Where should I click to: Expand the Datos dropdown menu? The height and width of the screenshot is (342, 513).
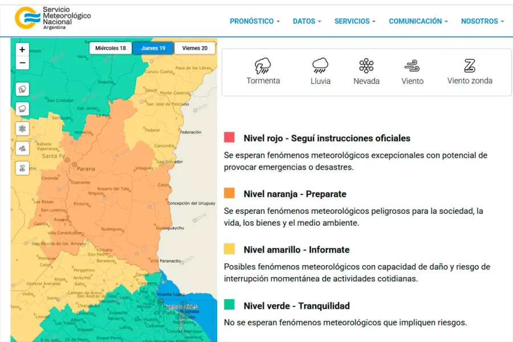(307, 21)
